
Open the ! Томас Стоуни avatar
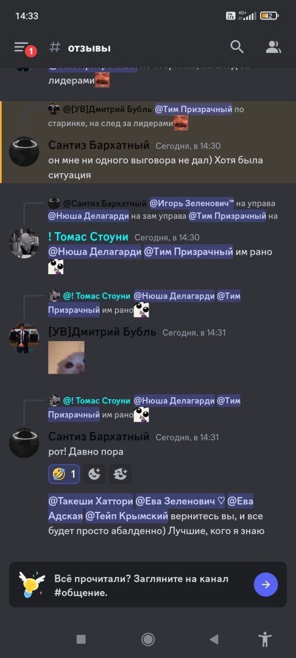point(24,243)
